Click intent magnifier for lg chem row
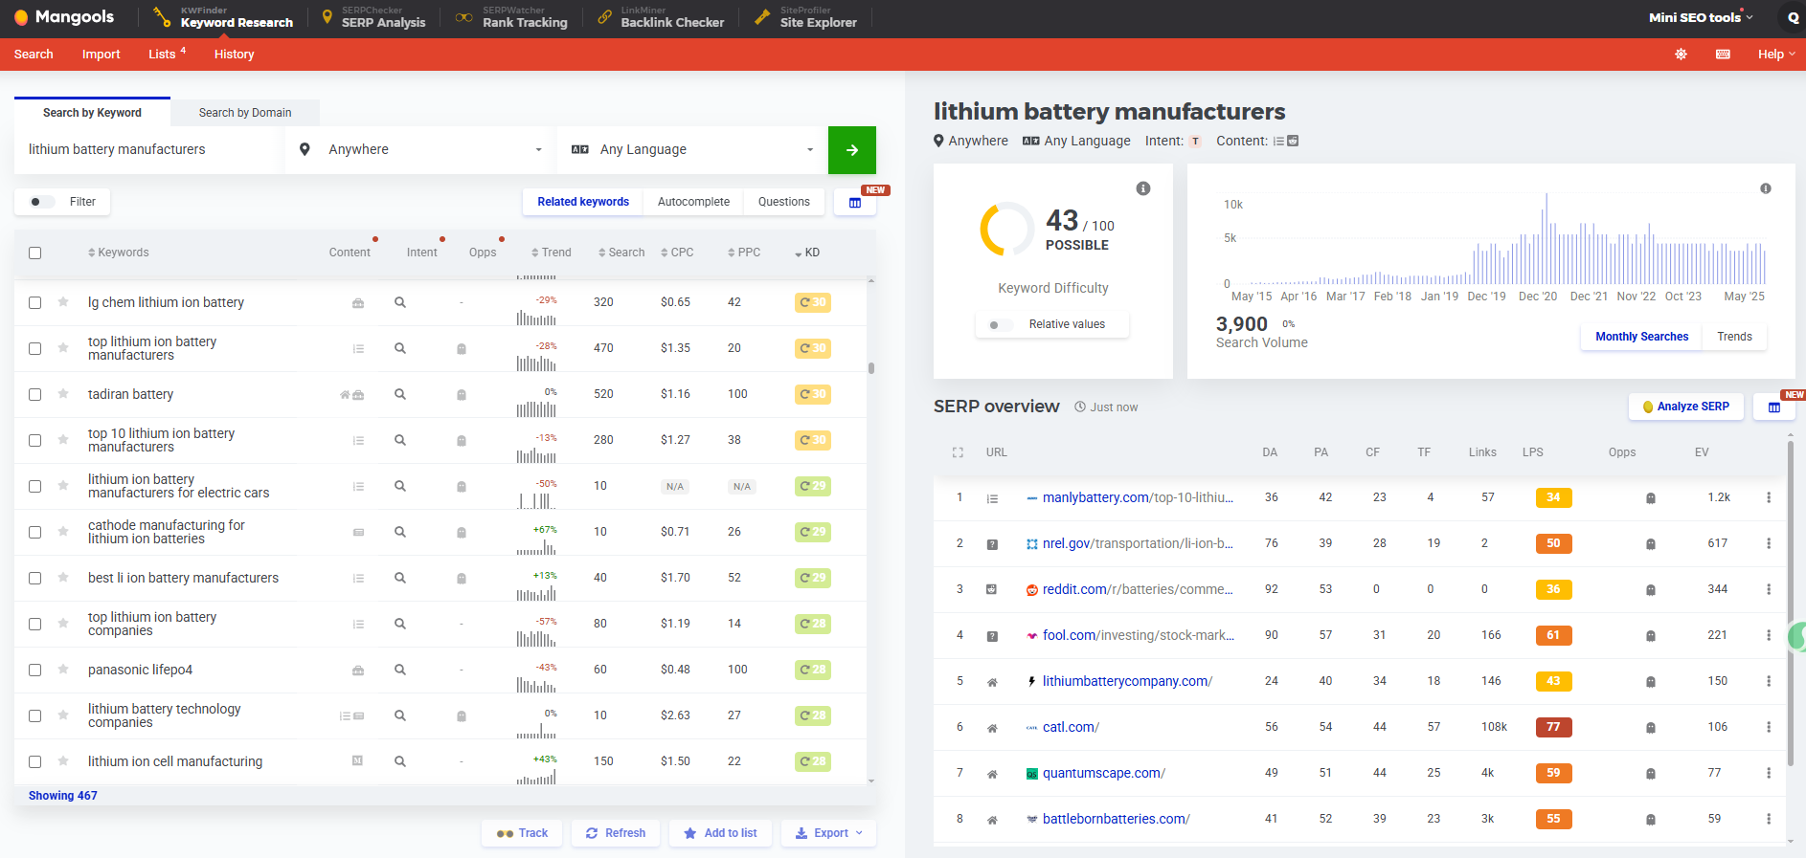1806x858 pixels. click(400, 302)
